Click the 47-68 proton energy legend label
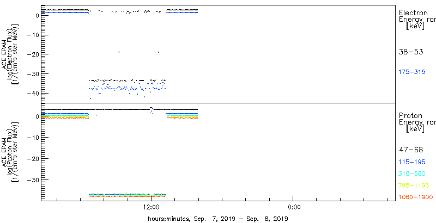Image resolution: width=436 pixels, height=223 pixels. (x=411, y=150)
